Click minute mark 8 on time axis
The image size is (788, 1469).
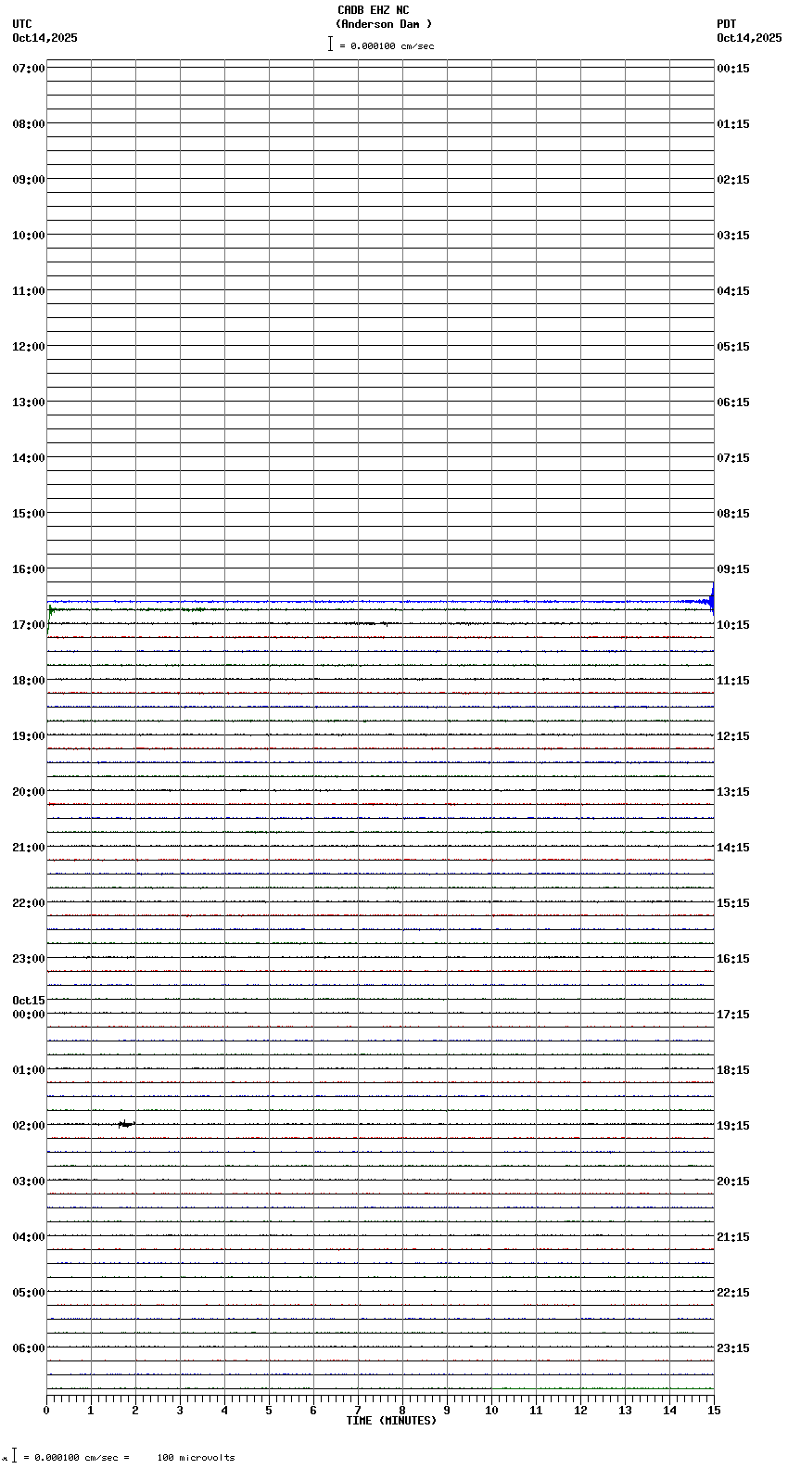[402, 1411]
